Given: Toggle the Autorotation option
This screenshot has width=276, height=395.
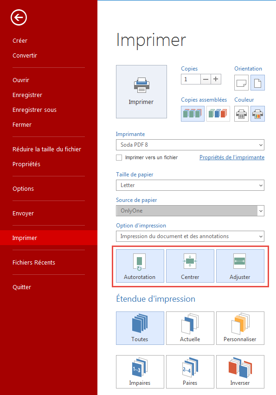Looking at the screenshot, I should pyautogui.click(x=140, y=266).
